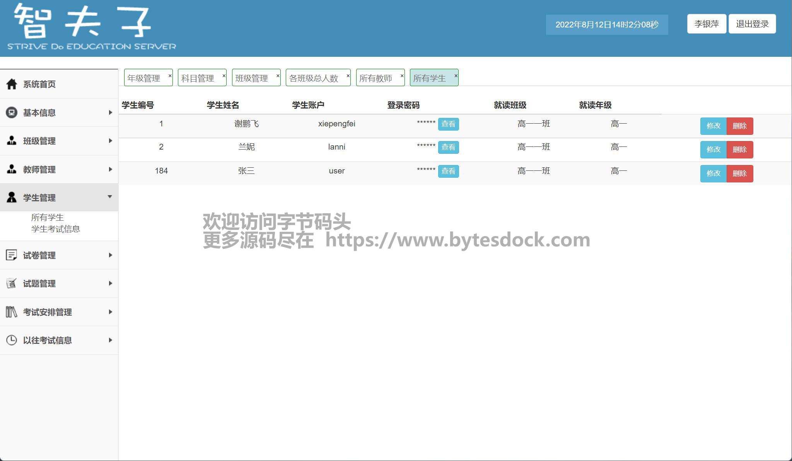Close the 各班级总人数 tab

tap(348, 76)
